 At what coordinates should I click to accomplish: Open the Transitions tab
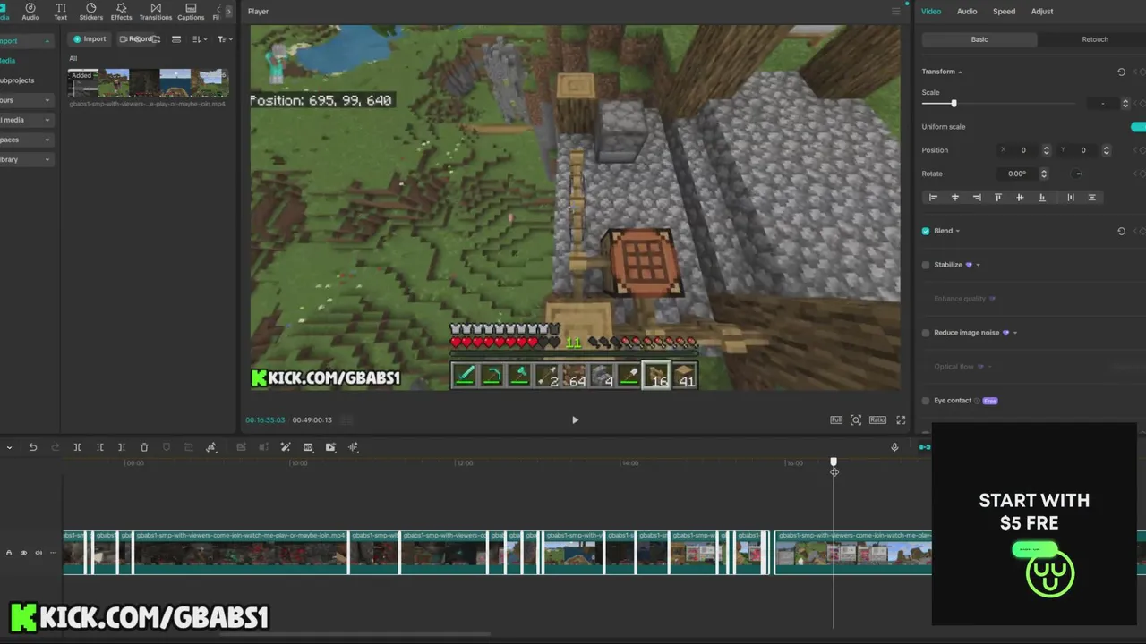(x=156, y=12)
